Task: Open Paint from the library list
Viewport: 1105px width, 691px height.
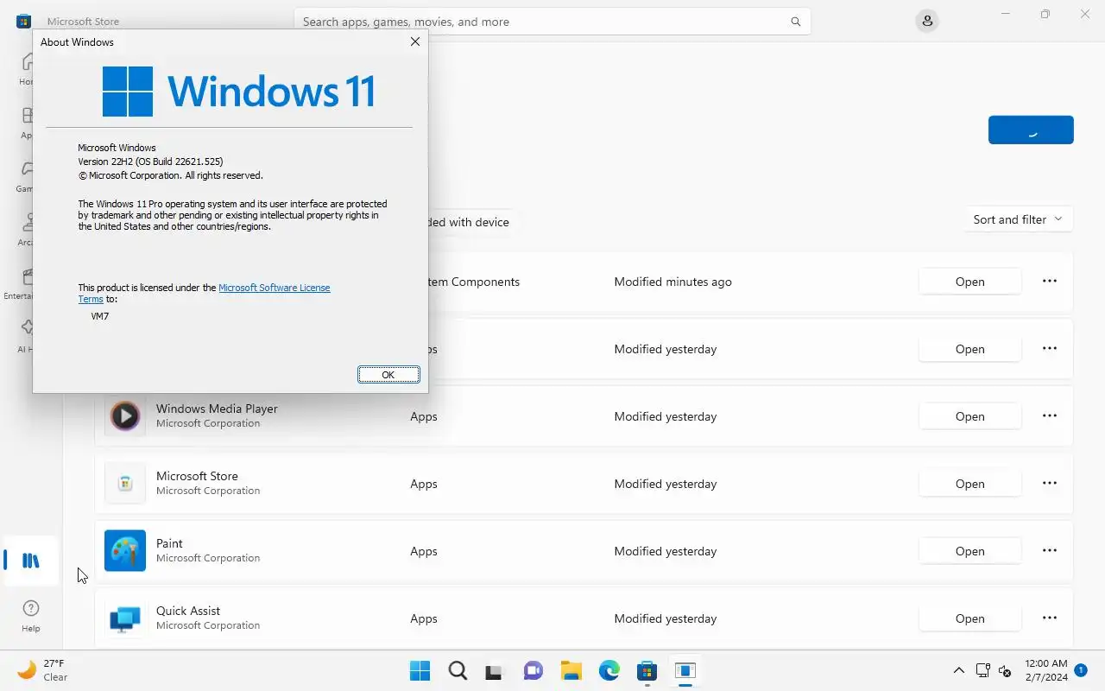Action: [969, 551]
